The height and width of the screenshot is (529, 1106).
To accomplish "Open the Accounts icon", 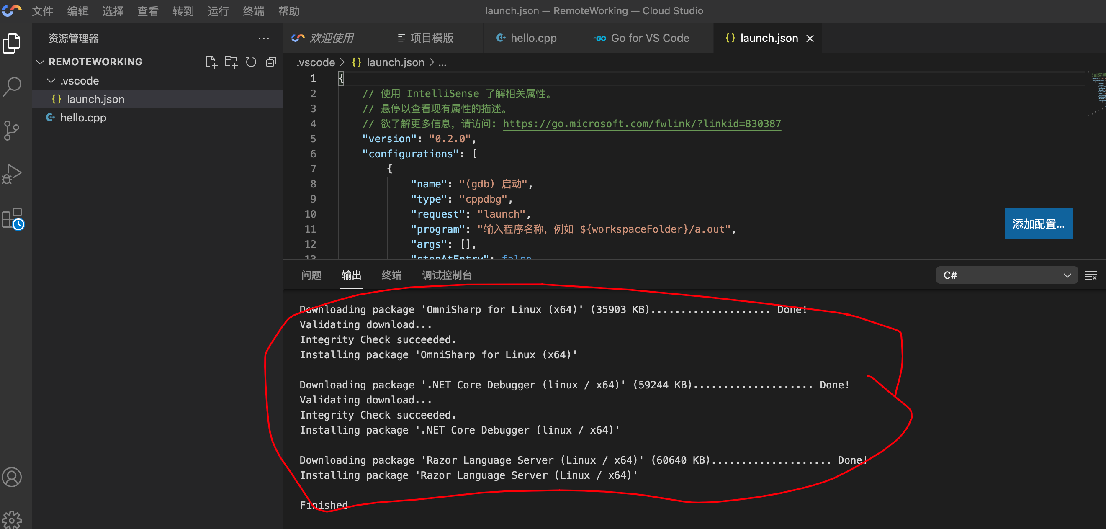I will point(12,477).
